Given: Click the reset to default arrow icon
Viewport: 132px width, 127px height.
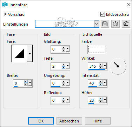Looking at the screenshot, I should (x=126, y=24).
